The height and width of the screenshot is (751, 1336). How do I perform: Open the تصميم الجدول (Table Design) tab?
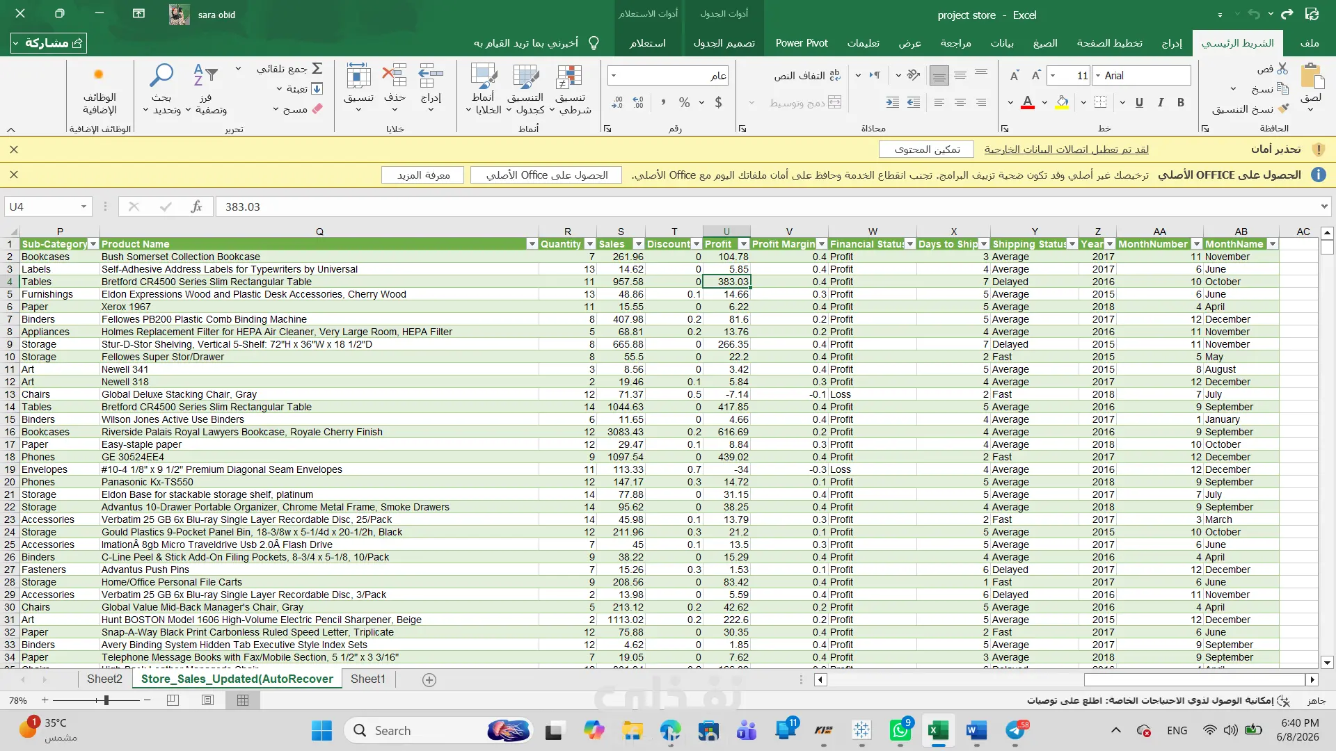[x=724, y=43]
